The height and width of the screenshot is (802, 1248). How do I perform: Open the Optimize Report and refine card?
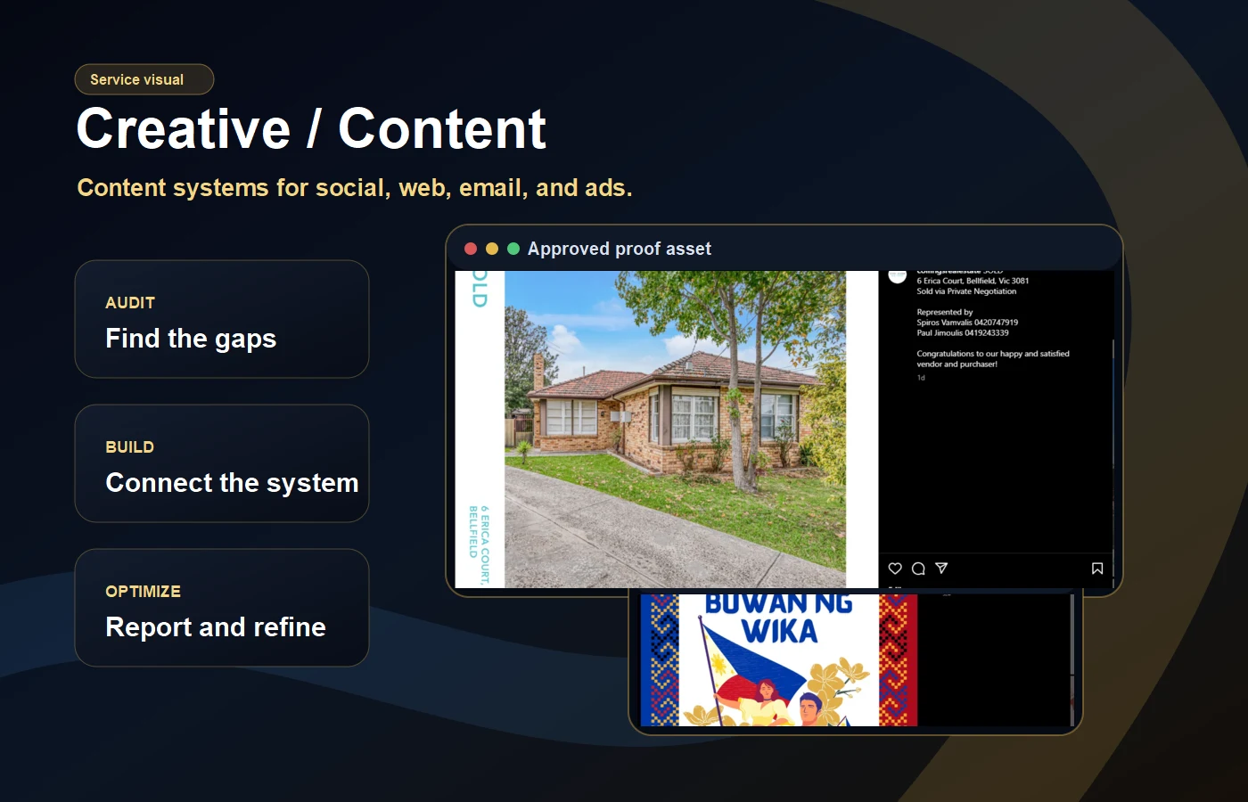click(x=222, y=608)
